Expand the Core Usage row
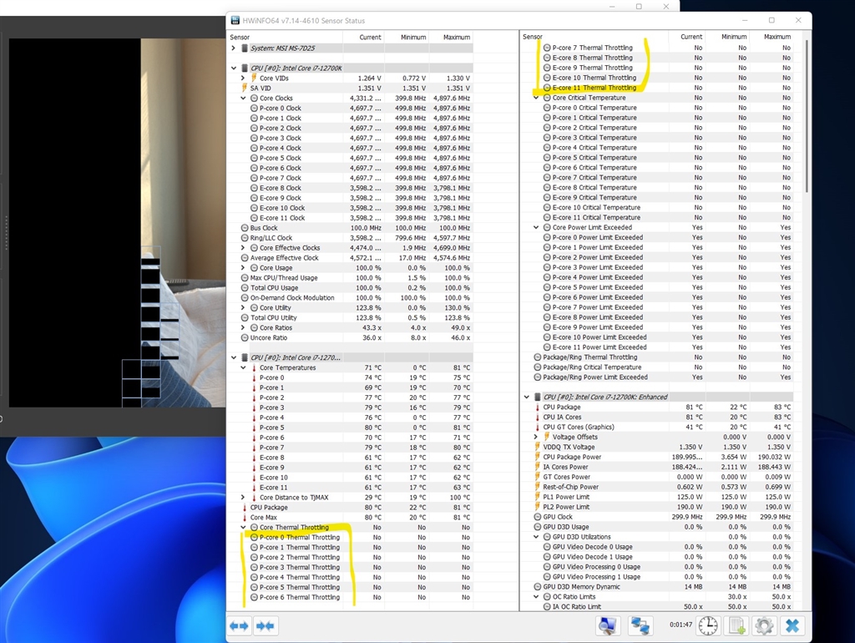Screen dimensions: 855x643 click(243, 268)
